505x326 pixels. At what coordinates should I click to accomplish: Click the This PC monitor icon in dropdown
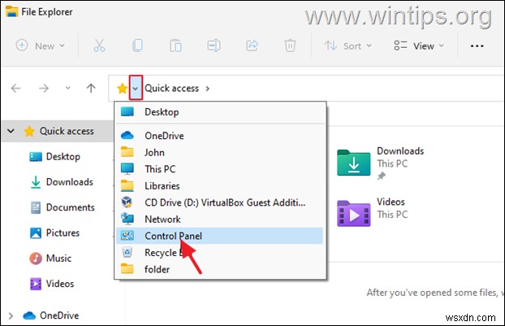click(x=127, y=169)
